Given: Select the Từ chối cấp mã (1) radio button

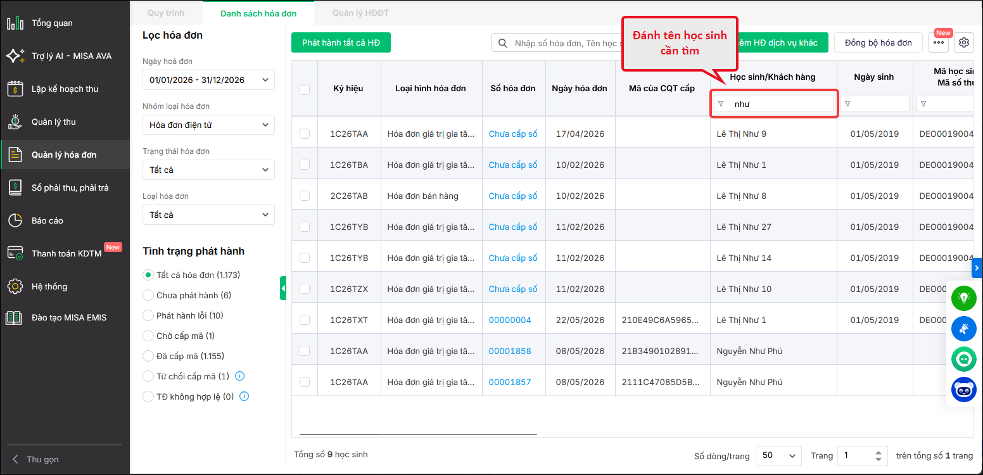Looking at the screenshot, I should (x=148, y=376).
